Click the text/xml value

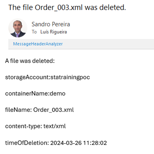(x=54, y=126)
